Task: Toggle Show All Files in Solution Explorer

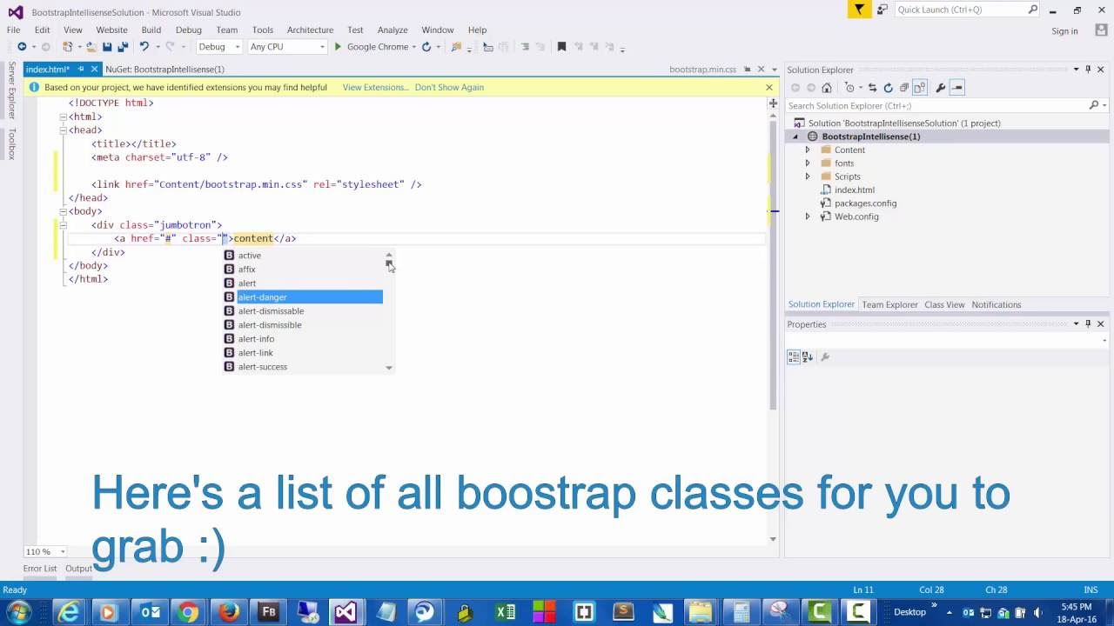Action: click(x=920, y=88)
